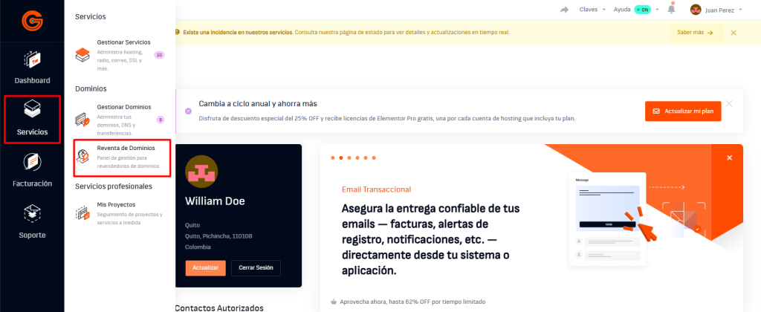Click the share arrow icon in header
The image size is (761, 312).
click(564, 10)
